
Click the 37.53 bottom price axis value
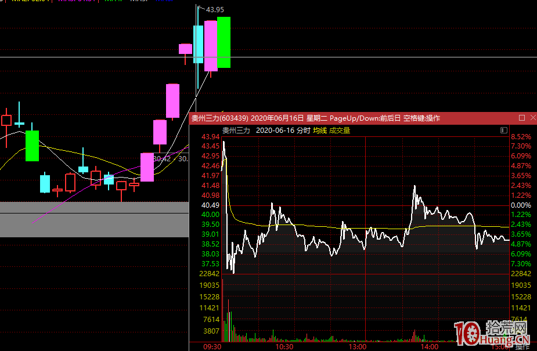pyautogui.click(x=210, y=264)
